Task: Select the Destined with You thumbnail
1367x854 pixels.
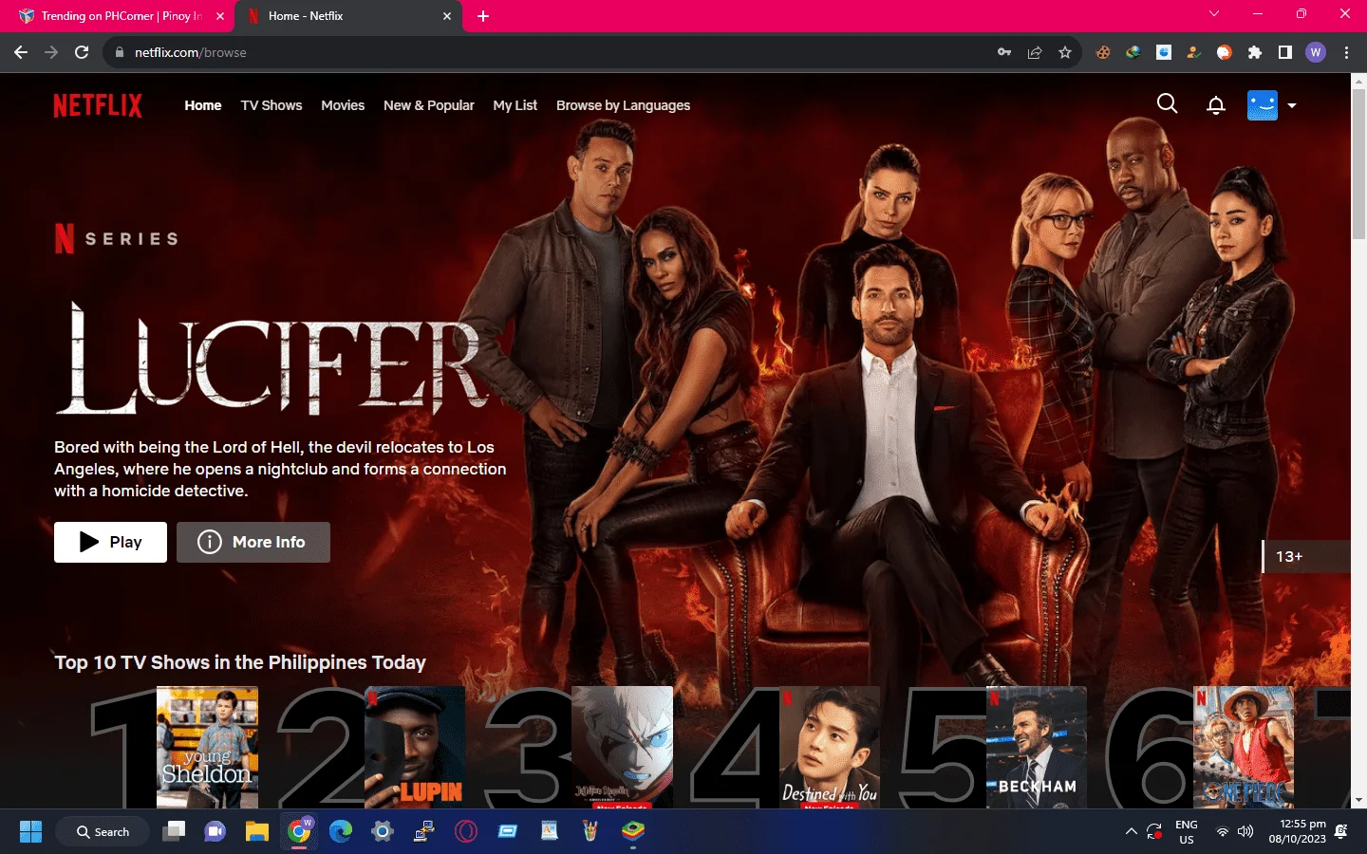Action: pyautogui.click(x=830, y=748)
